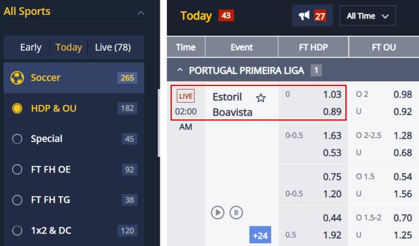Click the red LIVE badge
419x246 pixels.
[186, 96]
